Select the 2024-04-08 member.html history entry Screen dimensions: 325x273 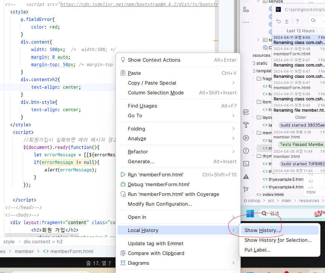click(x=298, y=135)
